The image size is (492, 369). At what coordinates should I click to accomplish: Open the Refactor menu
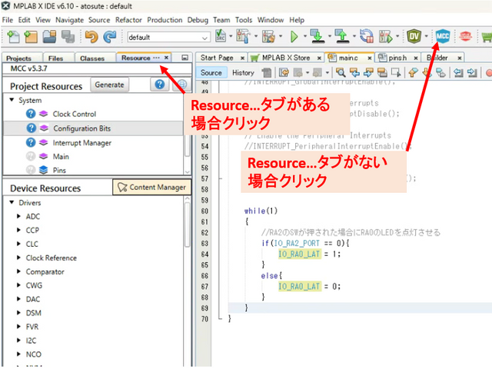128,19
